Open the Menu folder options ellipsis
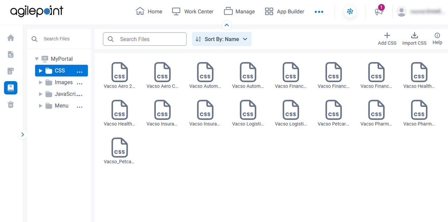This screenshot has width=448, height=222. (80, 107)
